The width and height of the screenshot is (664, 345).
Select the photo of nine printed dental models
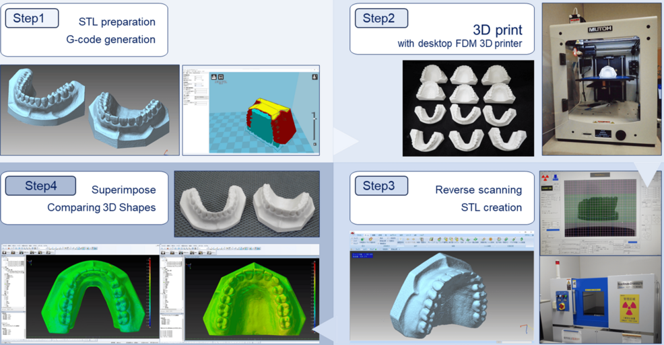coord(467,108)
